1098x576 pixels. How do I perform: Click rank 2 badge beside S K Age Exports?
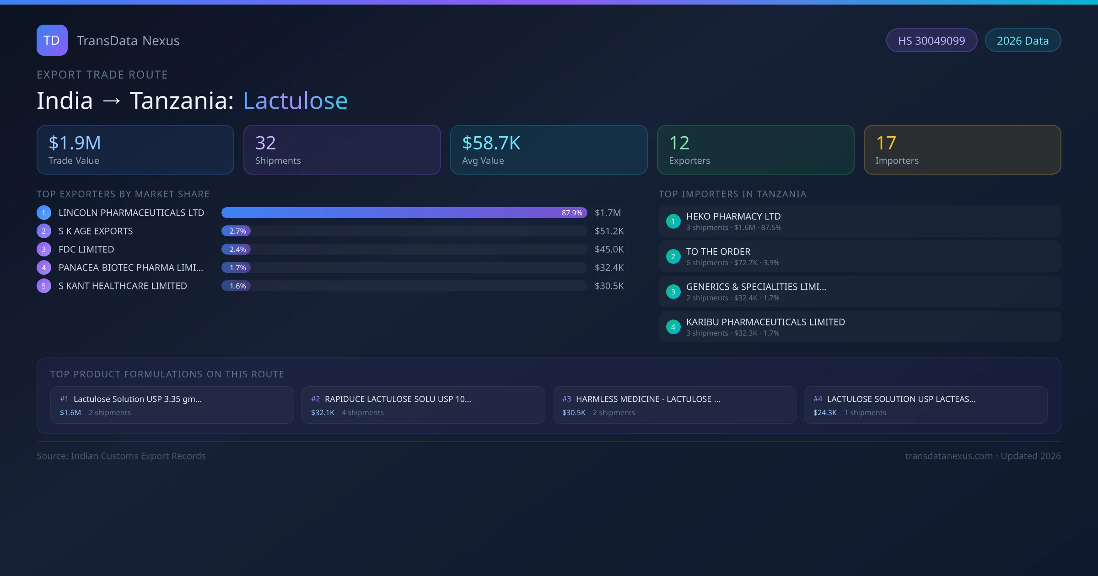pyautogui.click(x=44, y=231)
